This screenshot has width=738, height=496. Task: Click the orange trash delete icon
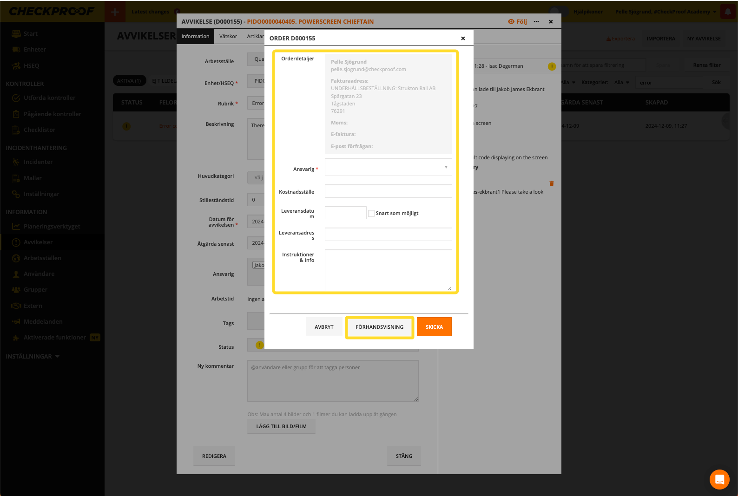[x=552, y=183]
